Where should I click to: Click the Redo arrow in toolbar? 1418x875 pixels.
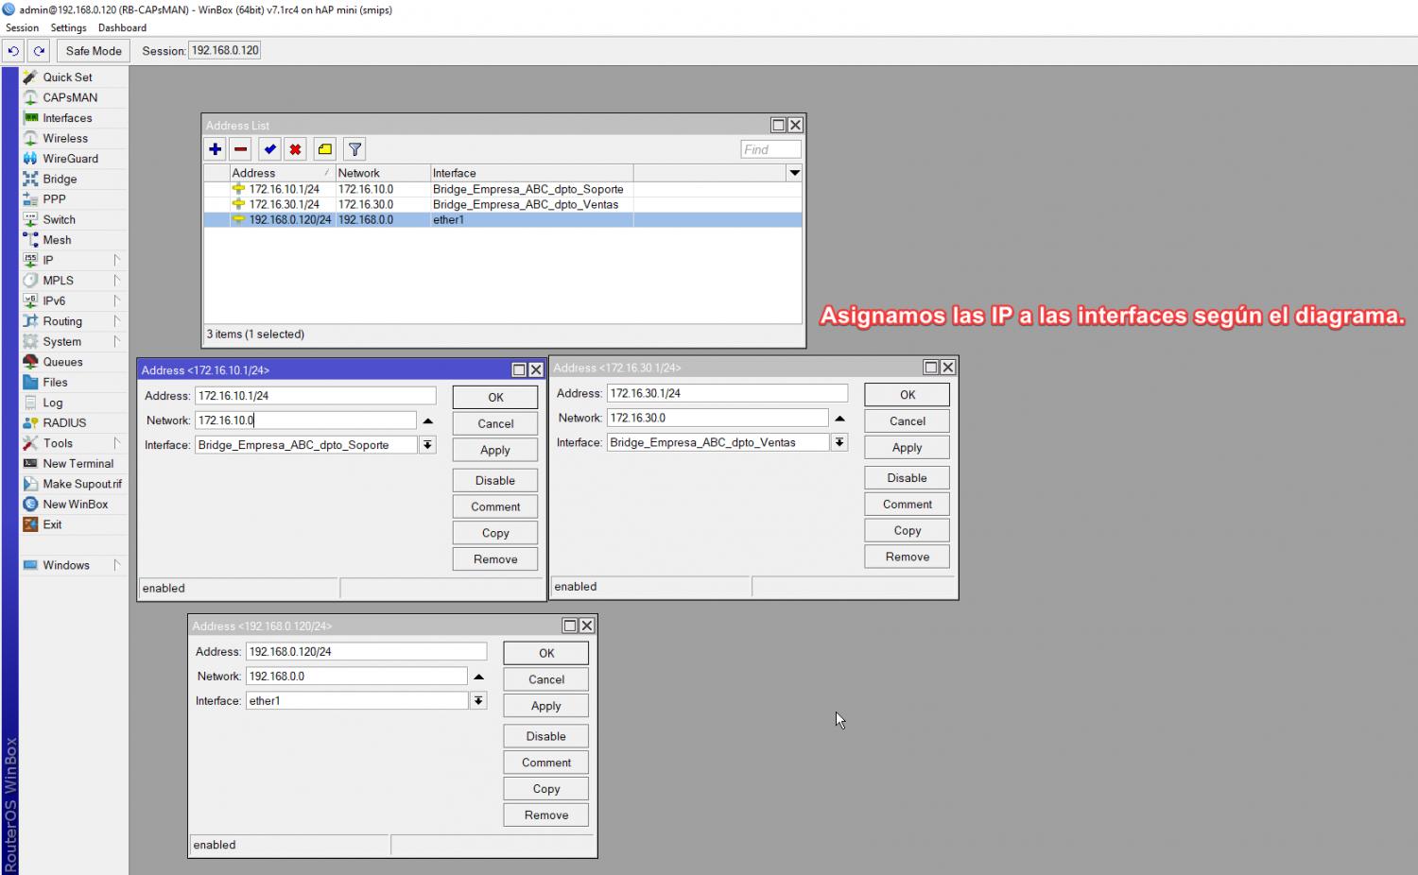(39, 51)
